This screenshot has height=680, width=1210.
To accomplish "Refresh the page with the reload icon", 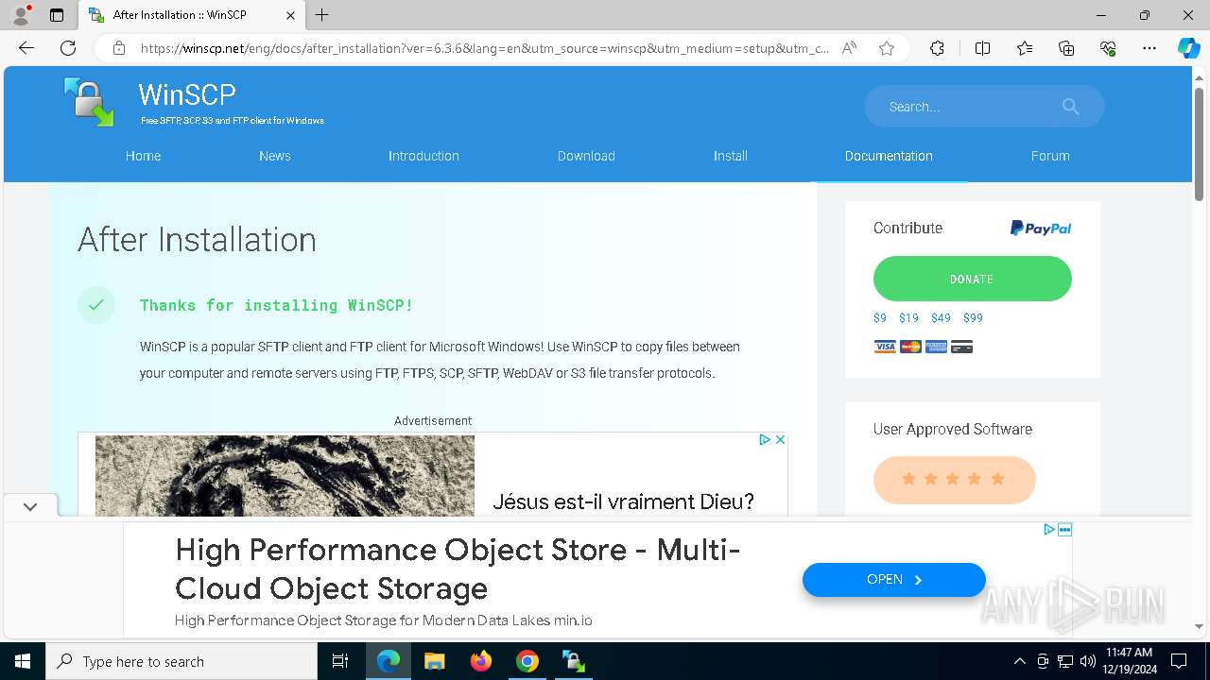I will coord(68,48).
